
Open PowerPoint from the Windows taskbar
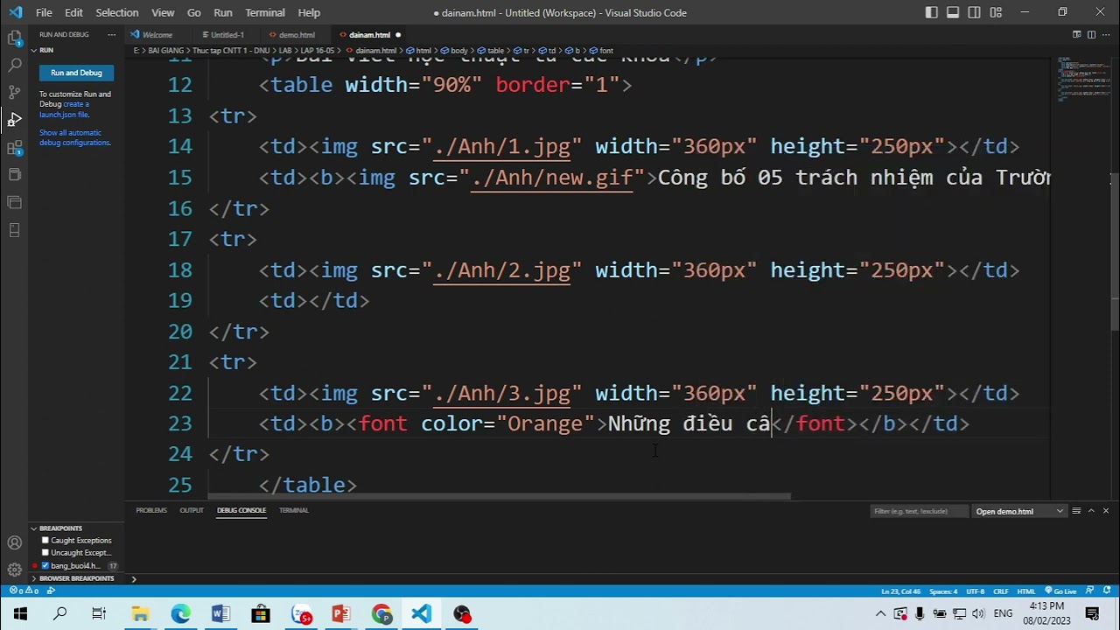[x=341, y=614]
